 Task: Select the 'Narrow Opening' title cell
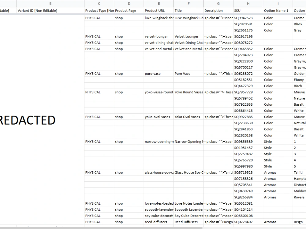click(188, 142)
